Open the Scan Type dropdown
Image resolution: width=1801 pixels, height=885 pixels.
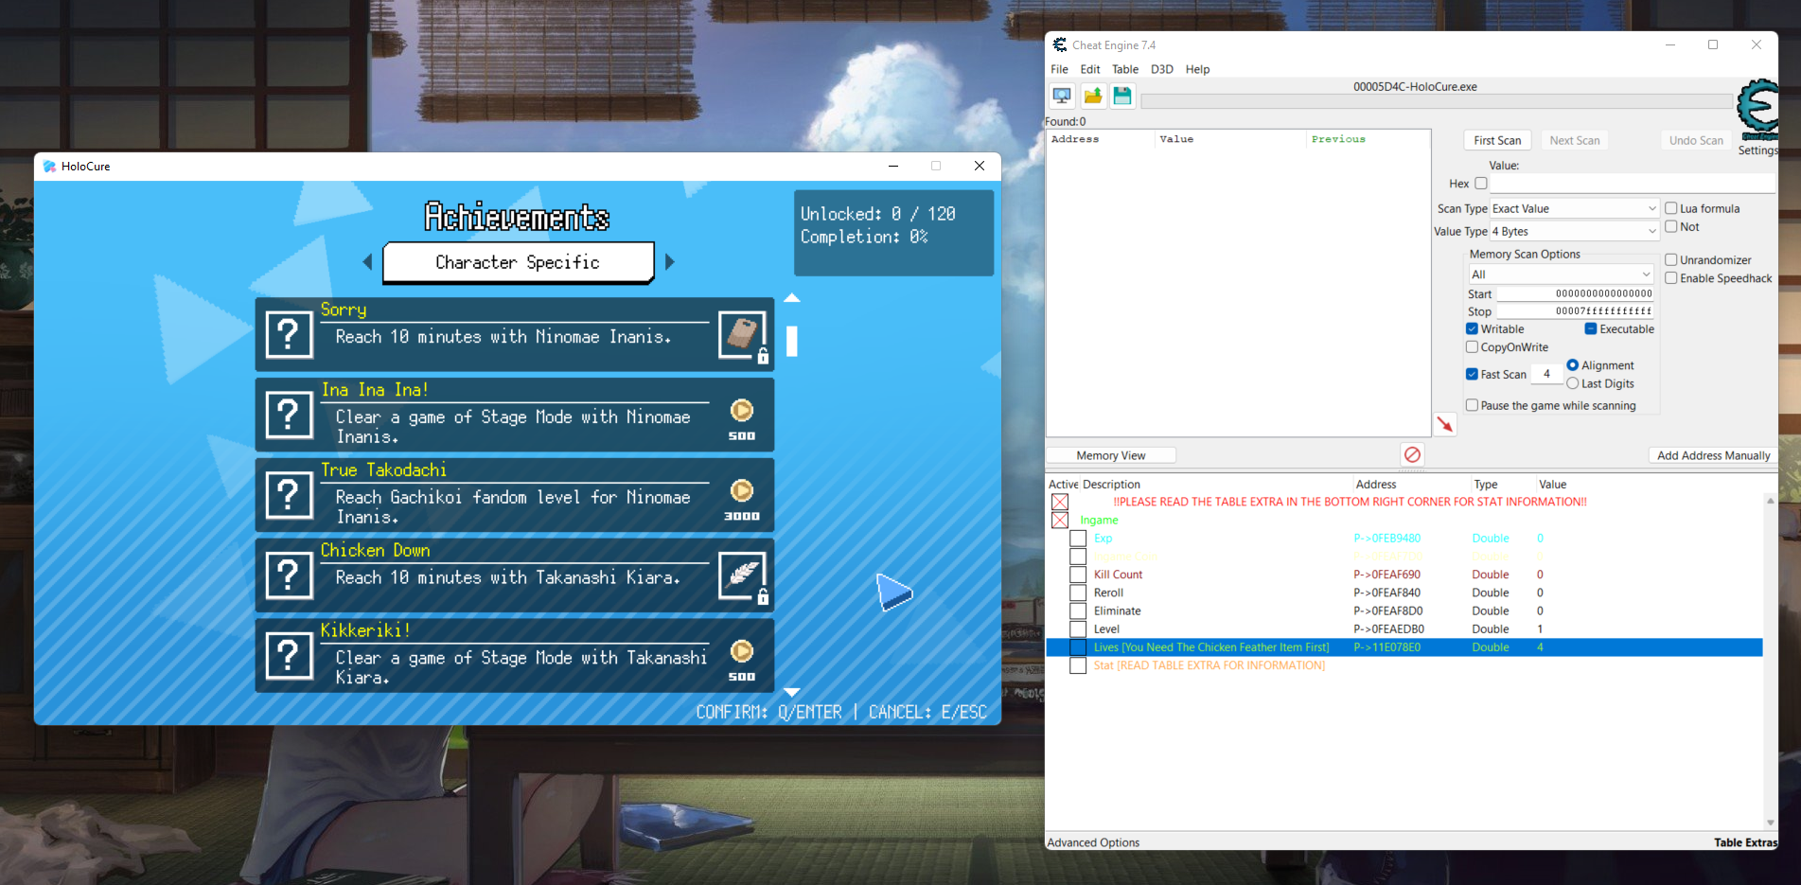pyautogui.click(x=1575, y=208)
